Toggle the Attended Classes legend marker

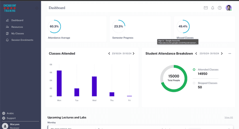point(194,70)
